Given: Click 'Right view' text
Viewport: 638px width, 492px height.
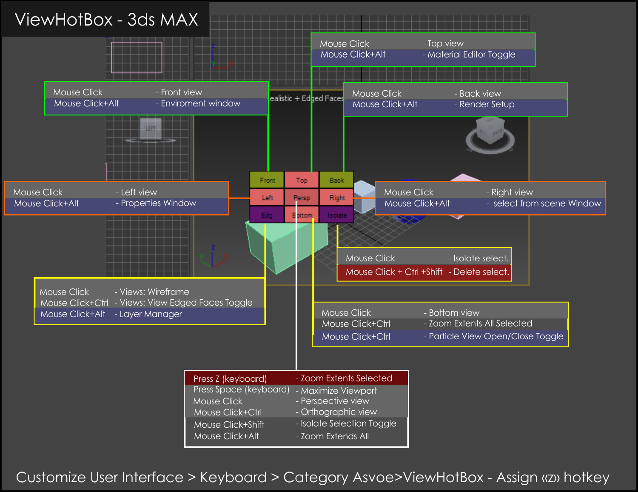Looking at the screenshot, I should (512, 192).
